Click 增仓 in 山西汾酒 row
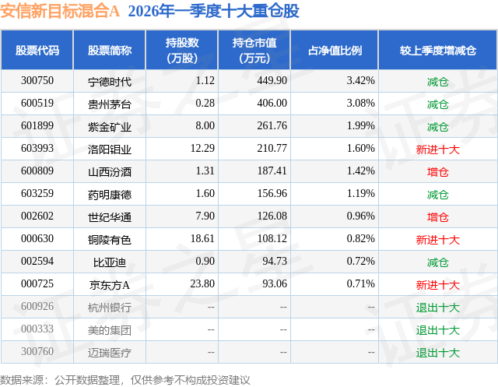 (438, 172)
